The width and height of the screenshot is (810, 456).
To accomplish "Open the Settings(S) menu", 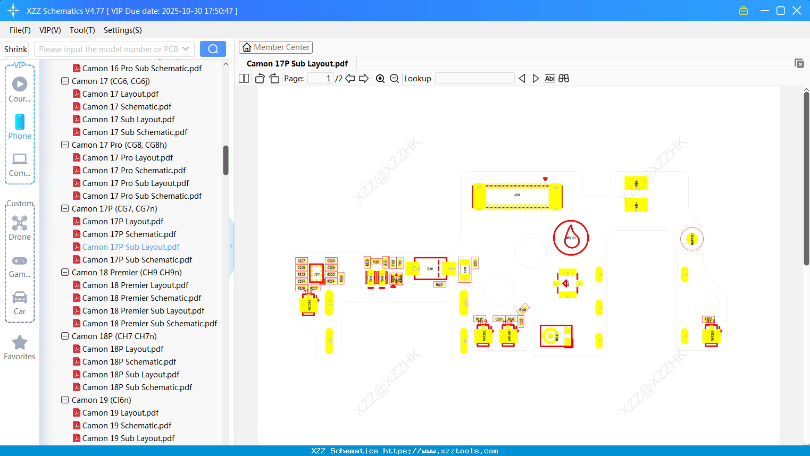I will [123, 30].
